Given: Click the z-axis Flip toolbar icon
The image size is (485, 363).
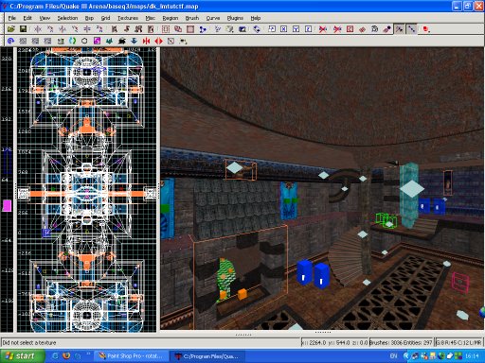Looking at the screenshot, I should pos(87,29).
